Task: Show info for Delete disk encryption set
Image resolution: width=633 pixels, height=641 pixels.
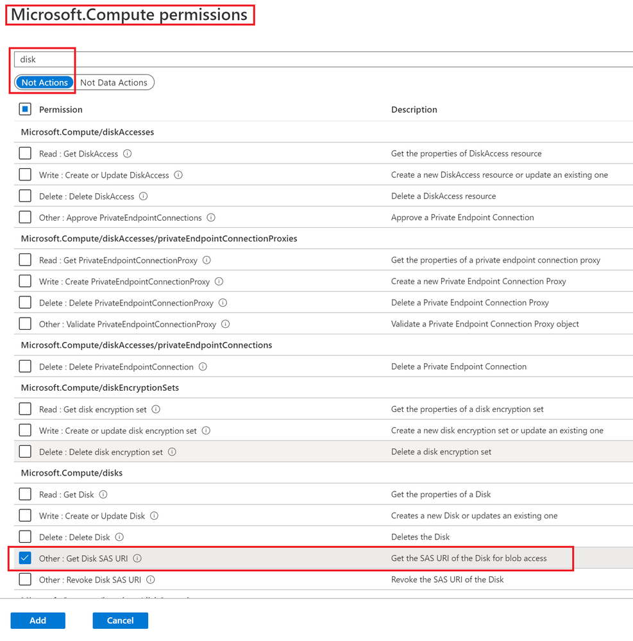Action: pos(172,452)
